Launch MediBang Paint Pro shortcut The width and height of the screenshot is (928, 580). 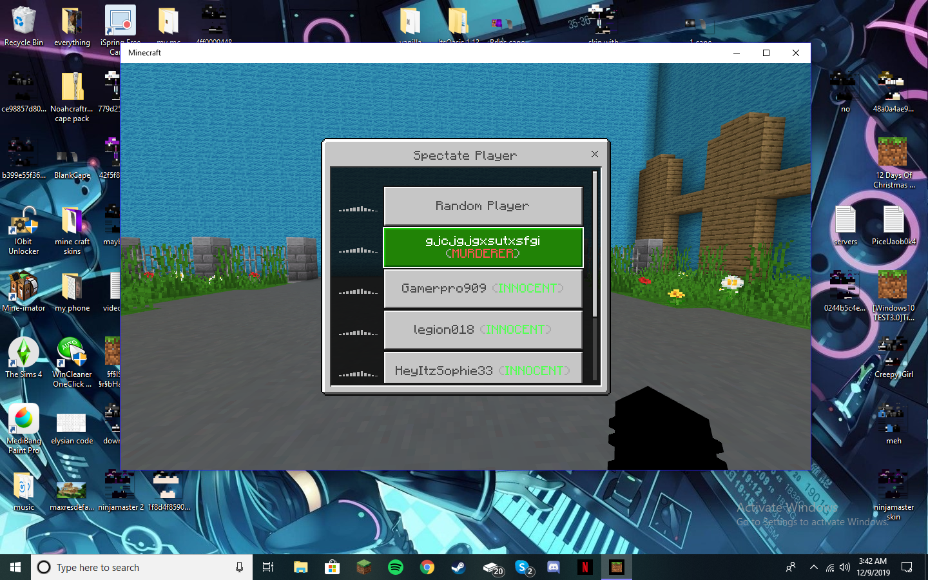(x=23, y=429)
